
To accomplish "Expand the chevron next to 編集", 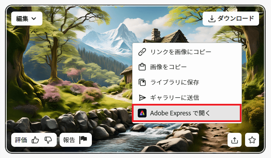I will pos(34,19).
